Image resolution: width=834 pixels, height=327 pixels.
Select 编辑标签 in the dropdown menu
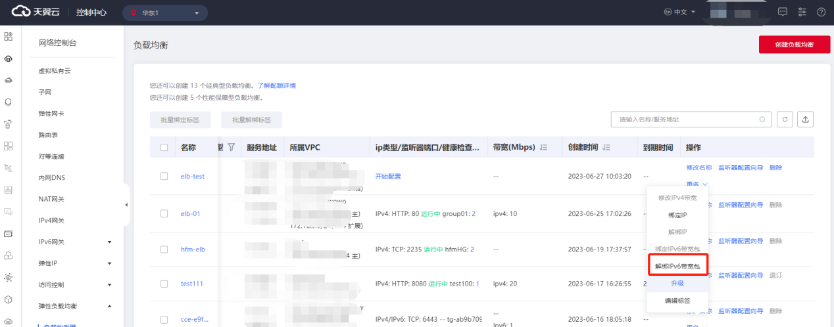click(x=677, y=301)
